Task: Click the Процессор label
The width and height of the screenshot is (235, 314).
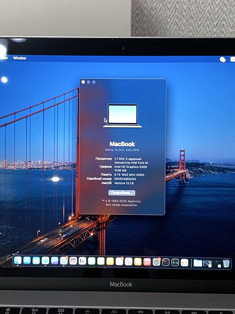Action: 103,159
